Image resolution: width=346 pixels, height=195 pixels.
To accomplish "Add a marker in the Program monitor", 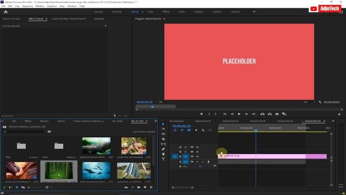I will point(202,114).
